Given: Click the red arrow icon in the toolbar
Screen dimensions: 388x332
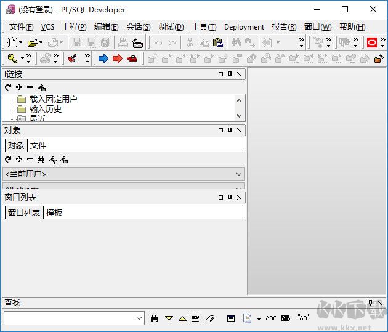Looking at the screenshot, I should 117,59.
